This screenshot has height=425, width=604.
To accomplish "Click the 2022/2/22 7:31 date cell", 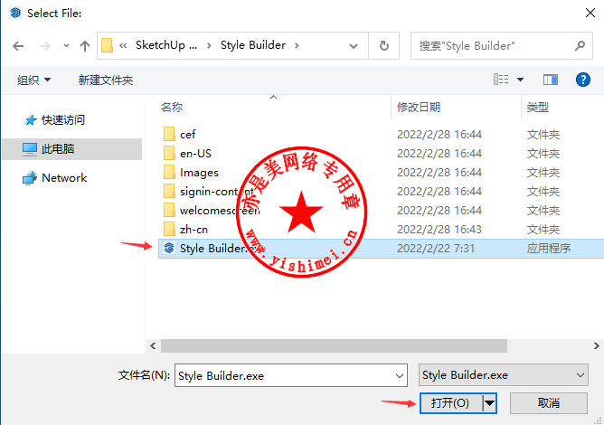I will 436,248.
